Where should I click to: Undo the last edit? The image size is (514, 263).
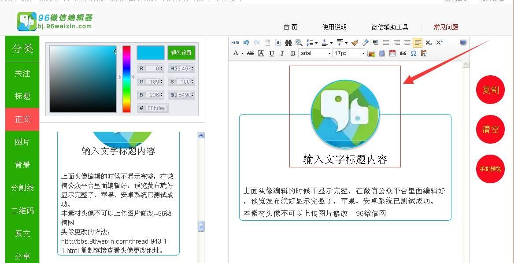[x=246, y=43]
